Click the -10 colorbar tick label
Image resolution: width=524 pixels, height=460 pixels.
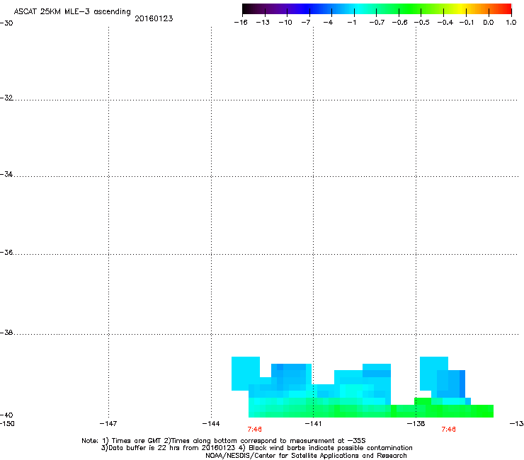[285, 23]
